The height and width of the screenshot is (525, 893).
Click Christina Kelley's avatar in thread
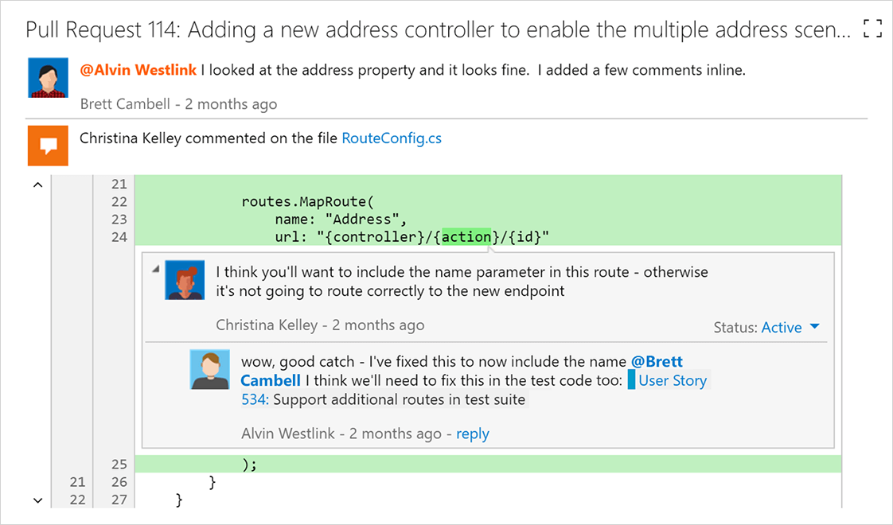tap(185, 280)
